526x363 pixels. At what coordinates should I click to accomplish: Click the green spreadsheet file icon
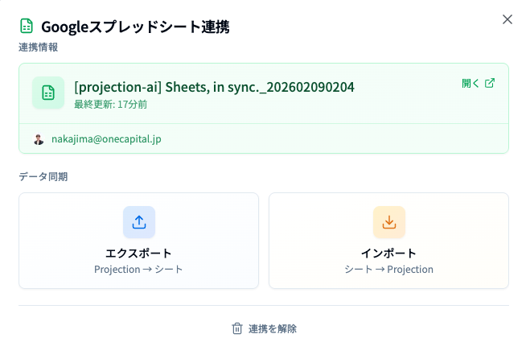click(x=48, y=93)
